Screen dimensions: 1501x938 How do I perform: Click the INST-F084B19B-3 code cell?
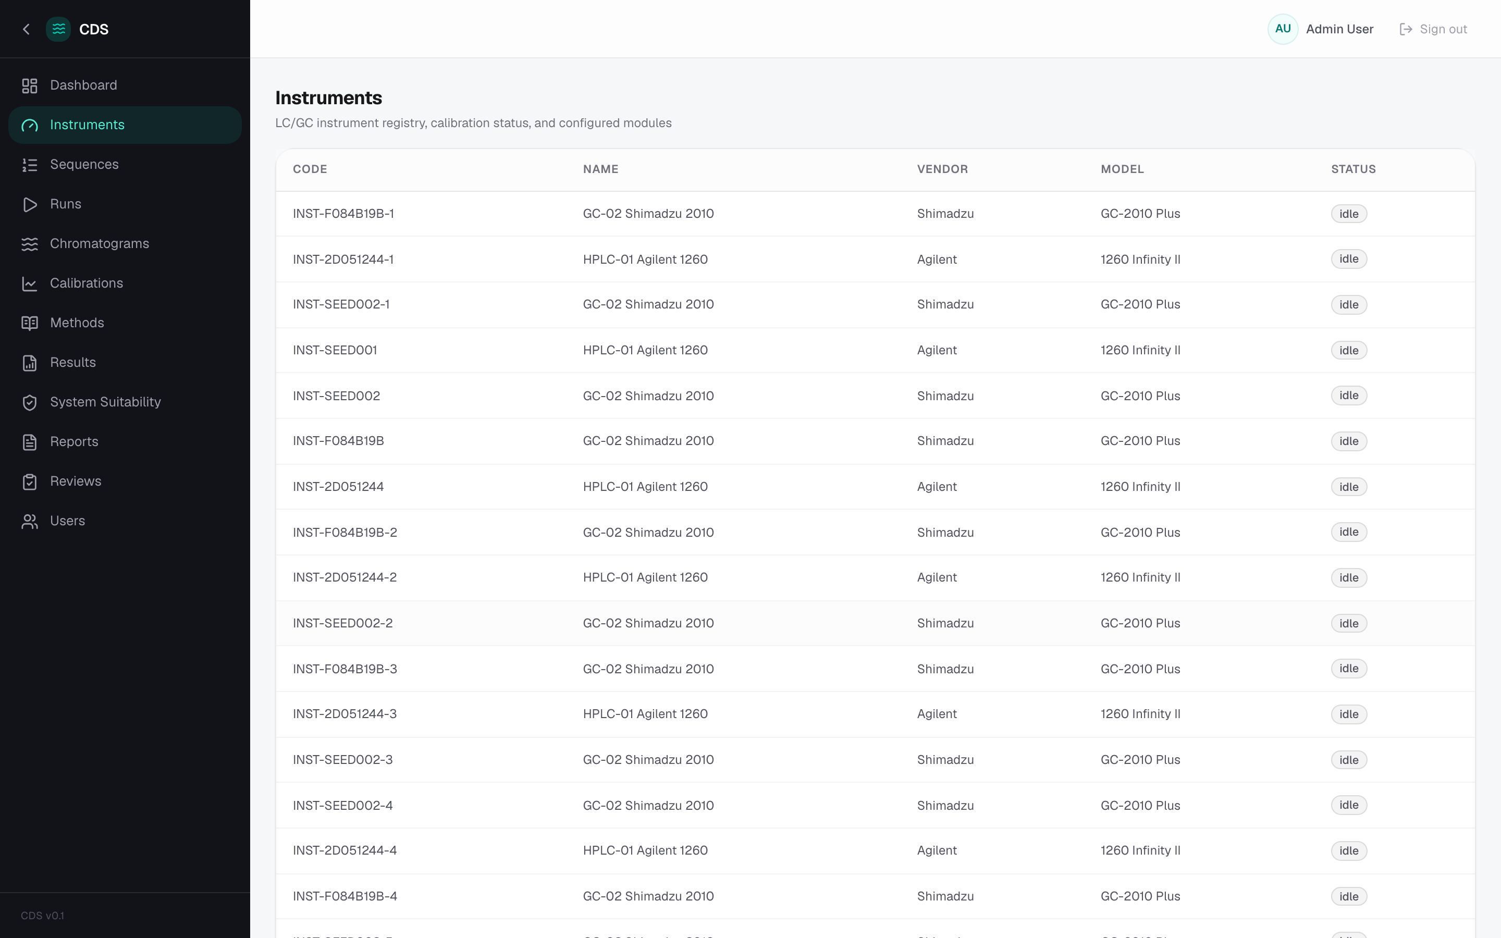pos(345,669)
